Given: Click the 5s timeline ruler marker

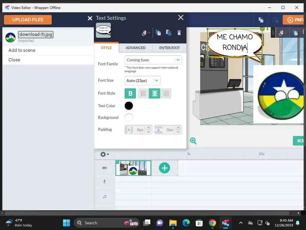Looking at the screenshot, I should point(189,154).
